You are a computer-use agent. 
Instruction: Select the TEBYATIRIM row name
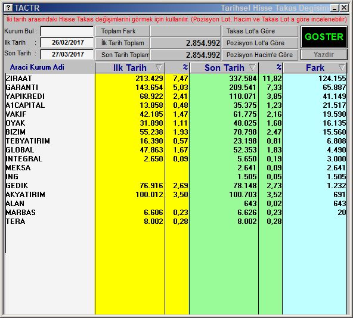(27, 141)
